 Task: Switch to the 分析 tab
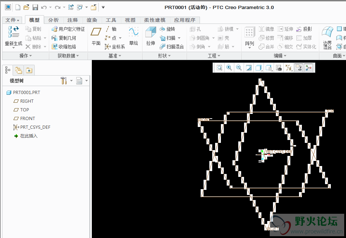(x=54, y=20)
